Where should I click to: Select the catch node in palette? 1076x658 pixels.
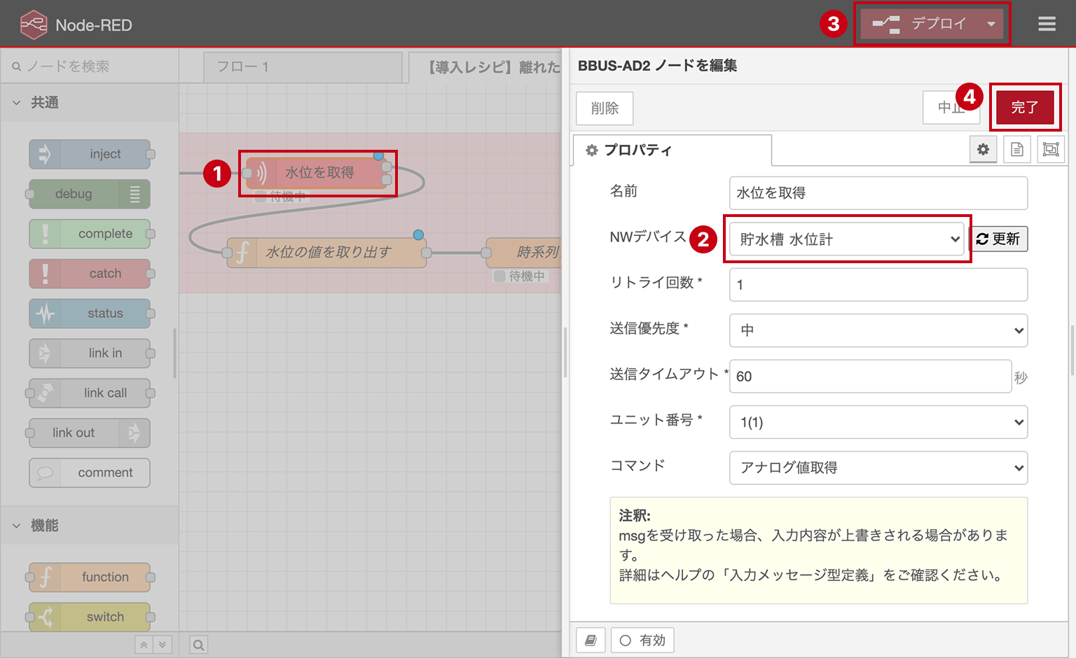click(x=90, y=274)
